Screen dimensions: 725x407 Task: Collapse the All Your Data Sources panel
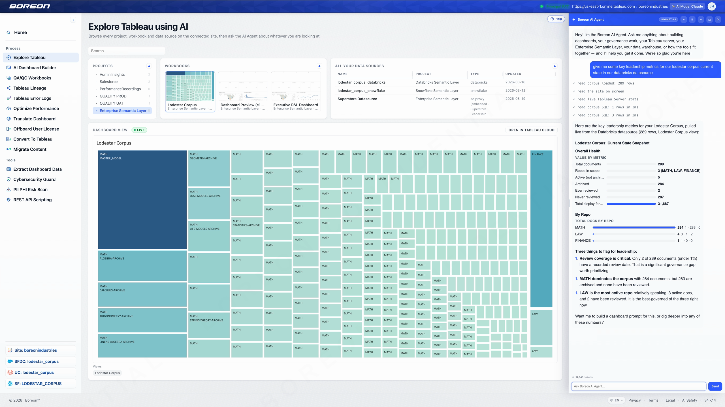point(555,66)
